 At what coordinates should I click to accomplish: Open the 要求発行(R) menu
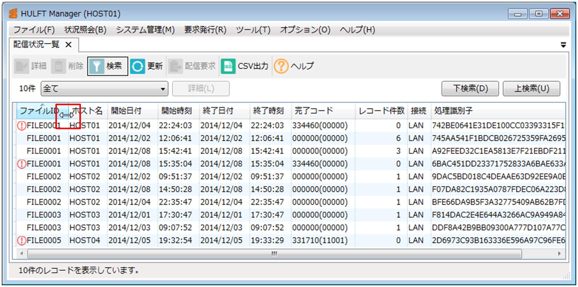pyautogui.click(x=205, y=30)
